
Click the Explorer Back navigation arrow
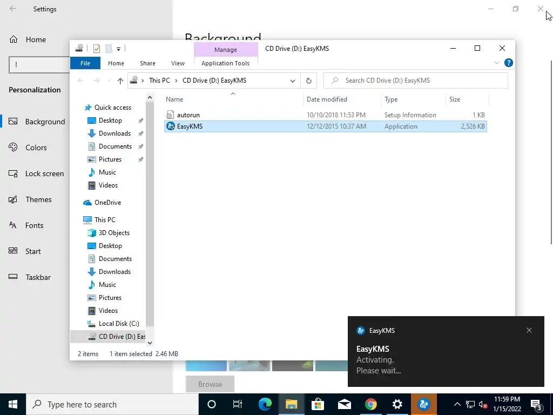coord(80,81)
